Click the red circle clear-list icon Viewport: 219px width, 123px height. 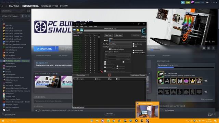(x=109, y=75)
